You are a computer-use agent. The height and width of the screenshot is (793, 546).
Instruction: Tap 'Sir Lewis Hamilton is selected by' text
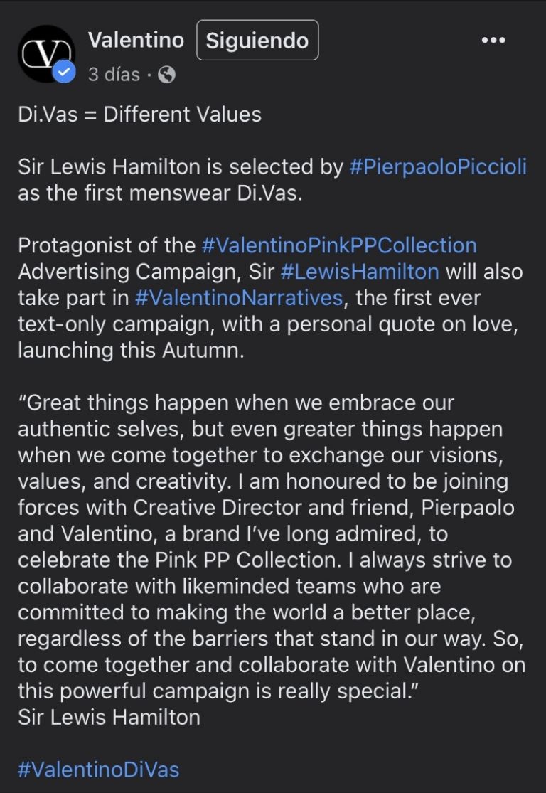[181, 167]
